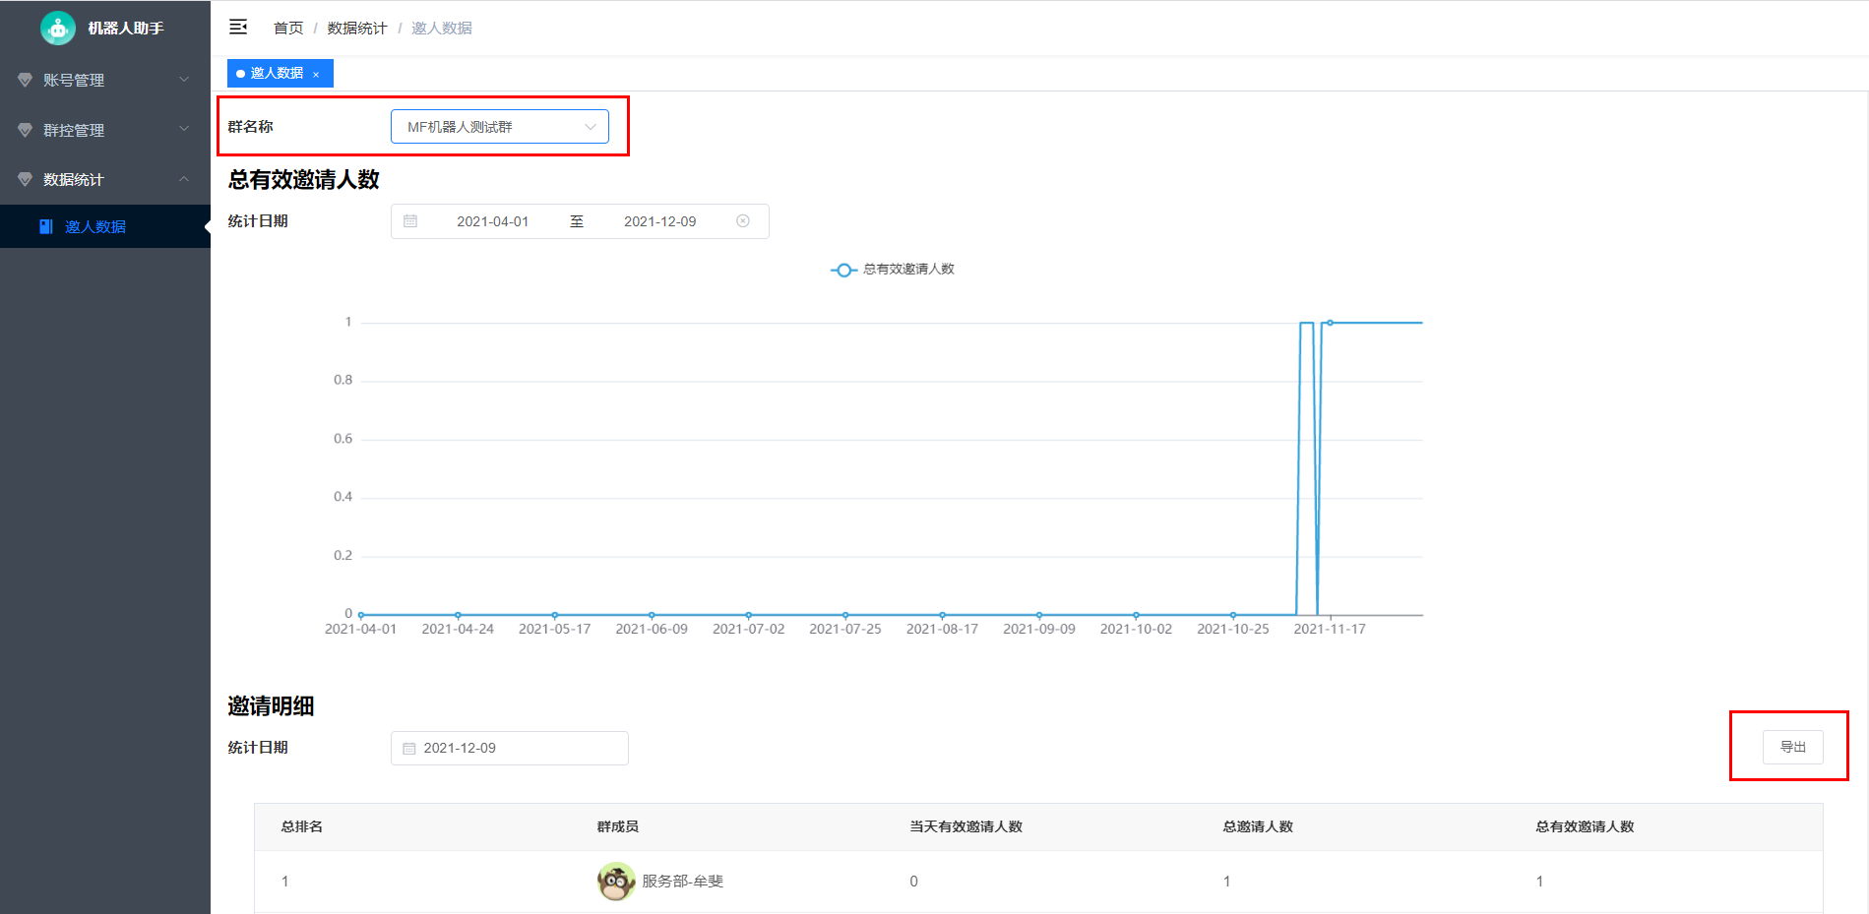Click the robot assistant logo icon
The height and width of the screenshot is (914, 1869).
click(58, 29)
